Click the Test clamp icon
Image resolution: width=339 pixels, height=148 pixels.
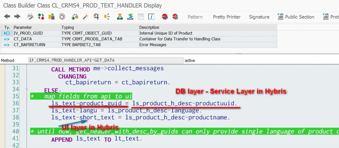tap(96, 17)
